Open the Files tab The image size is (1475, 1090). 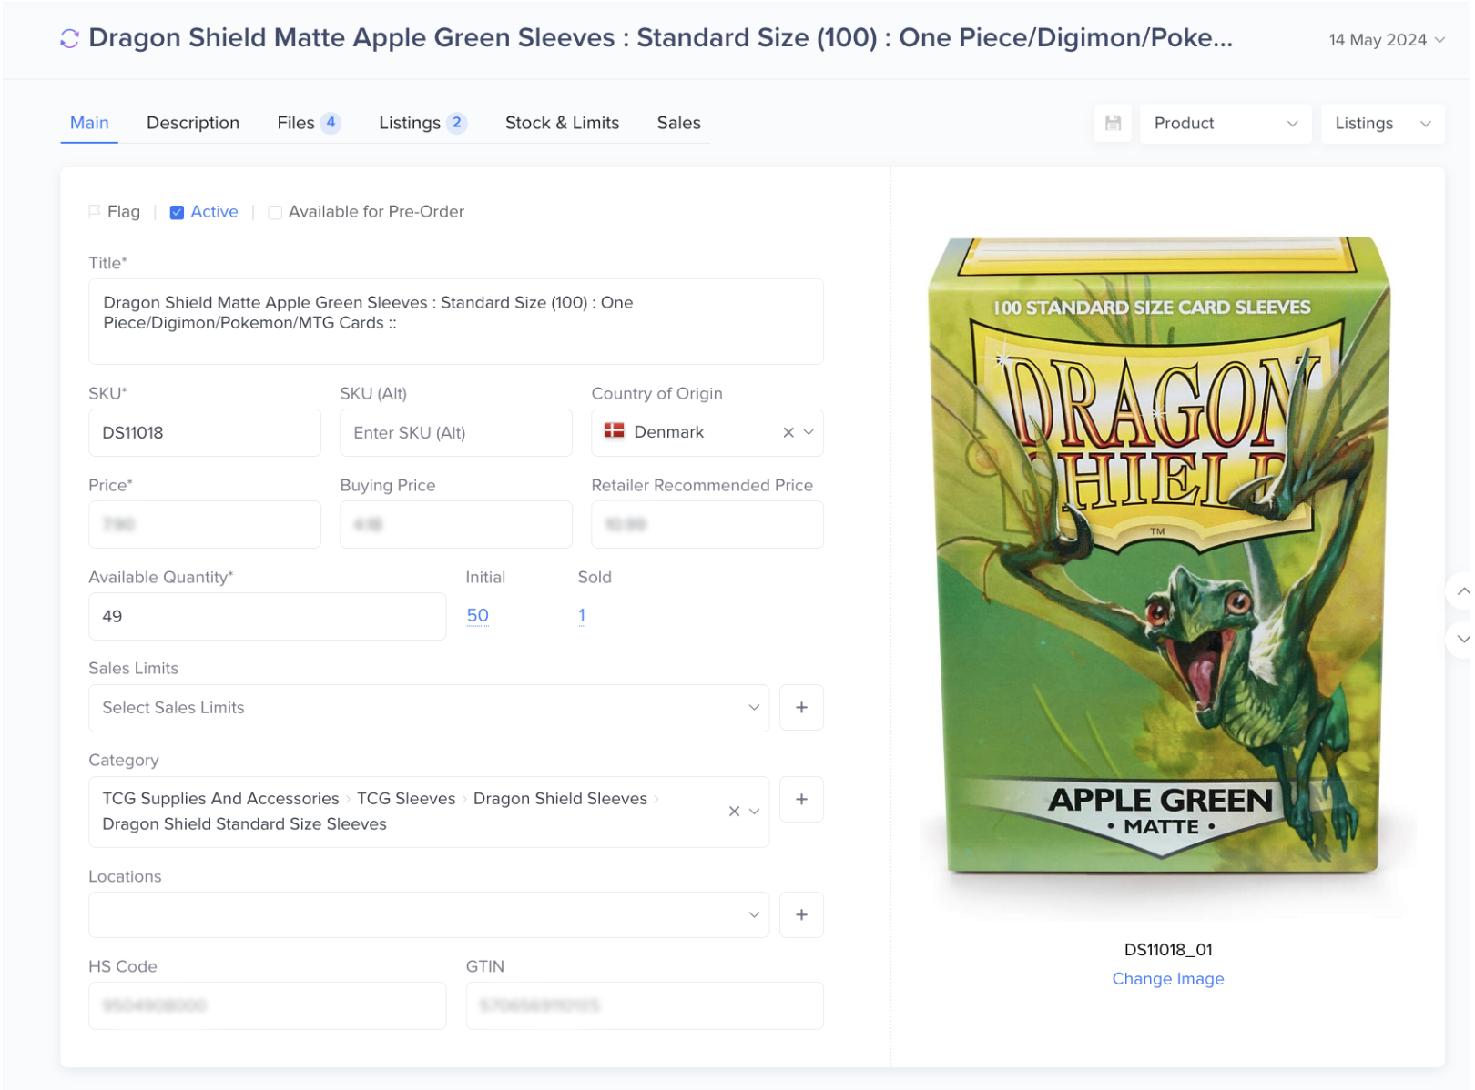click(309, 123)
